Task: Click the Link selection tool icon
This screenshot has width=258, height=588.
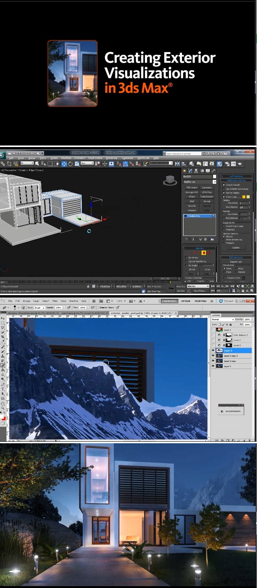Action: [x=3, y=163]
